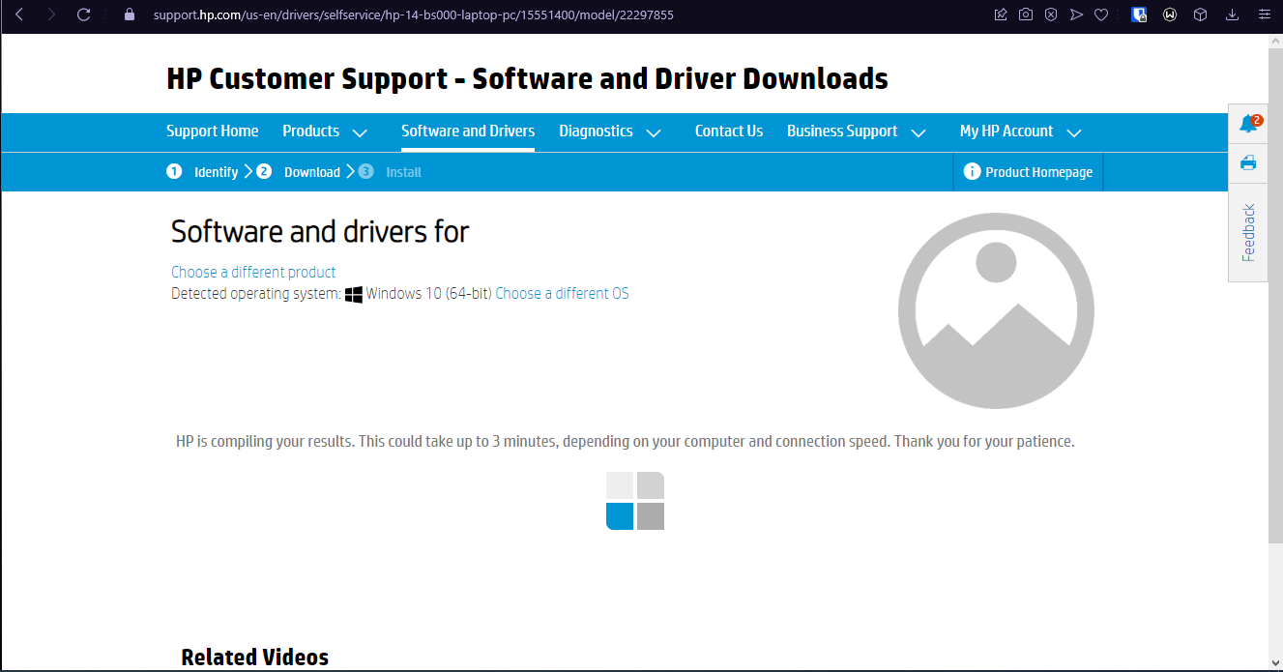
Task: Click the printer icon in the side panel
Action: point(1247,162)
